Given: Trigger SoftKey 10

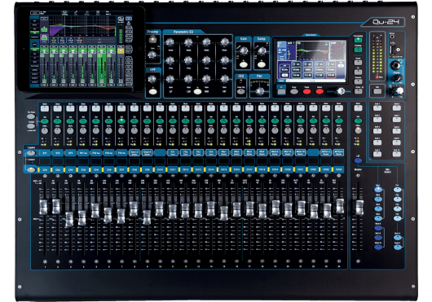Looking at the screenshot, I should pos(396,154).
